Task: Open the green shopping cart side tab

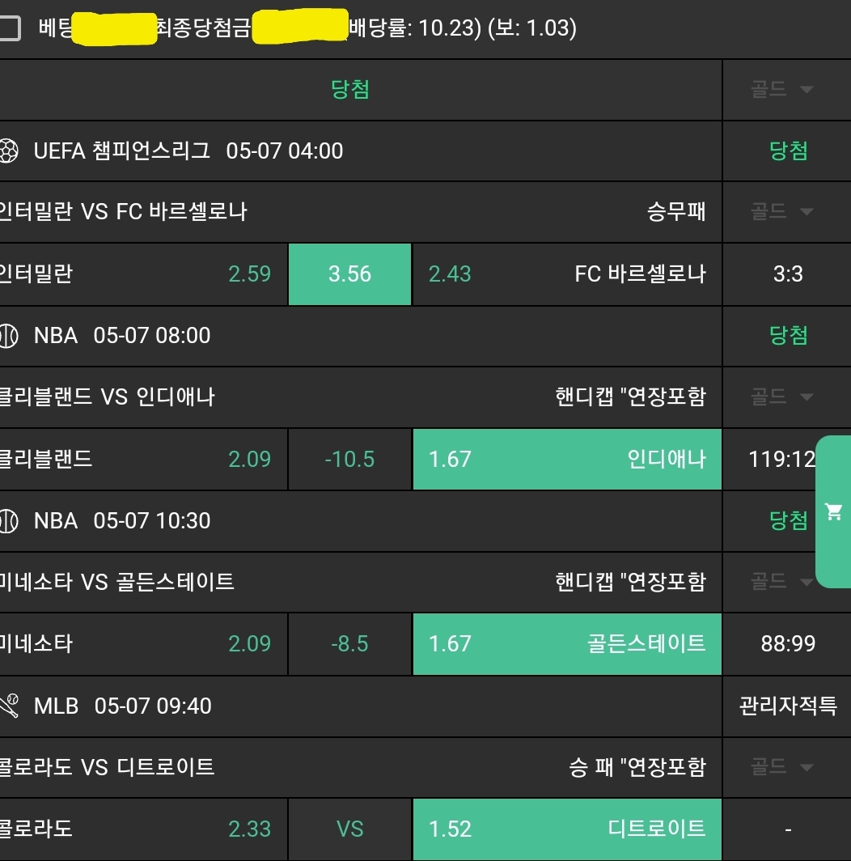Action: tap(833, 511)
